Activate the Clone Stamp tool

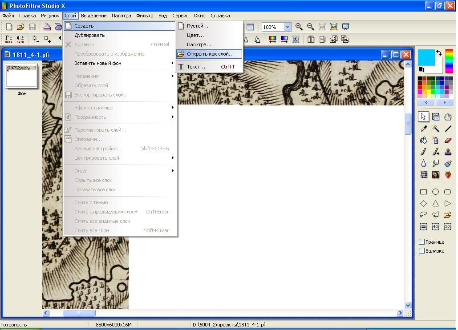click(448, 152)
